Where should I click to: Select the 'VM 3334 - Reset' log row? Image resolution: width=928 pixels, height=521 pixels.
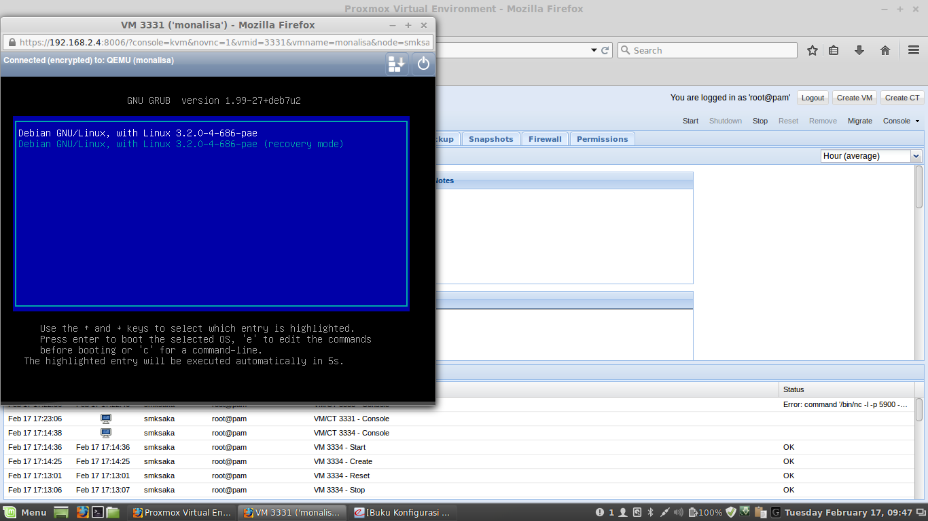point(459,476)
